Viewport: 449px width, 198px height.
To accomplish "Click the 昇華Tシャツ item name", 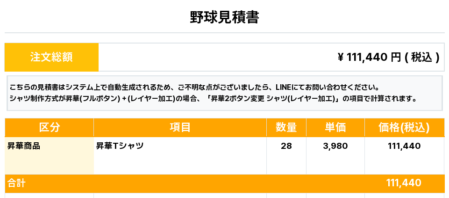I will 120,146.
